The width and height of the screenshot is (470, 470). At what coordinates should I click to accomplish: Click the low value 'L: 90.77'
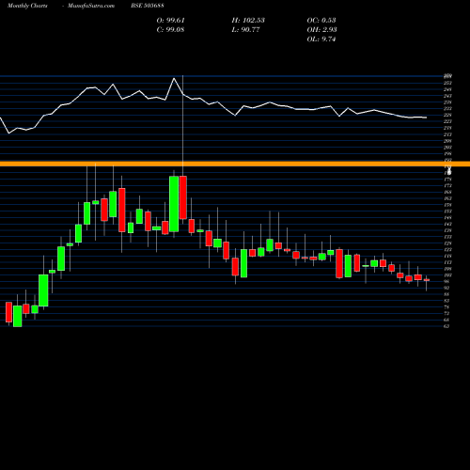click(245, 29)
